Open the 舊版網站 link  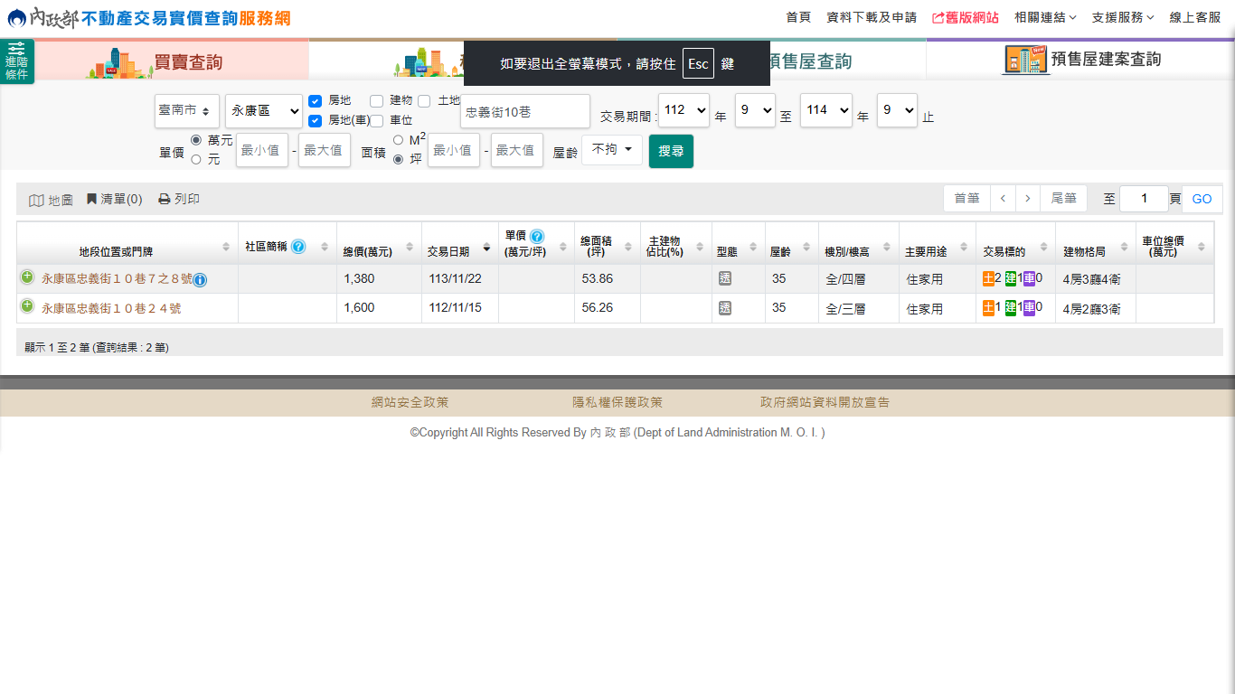[x=965, y=17]
